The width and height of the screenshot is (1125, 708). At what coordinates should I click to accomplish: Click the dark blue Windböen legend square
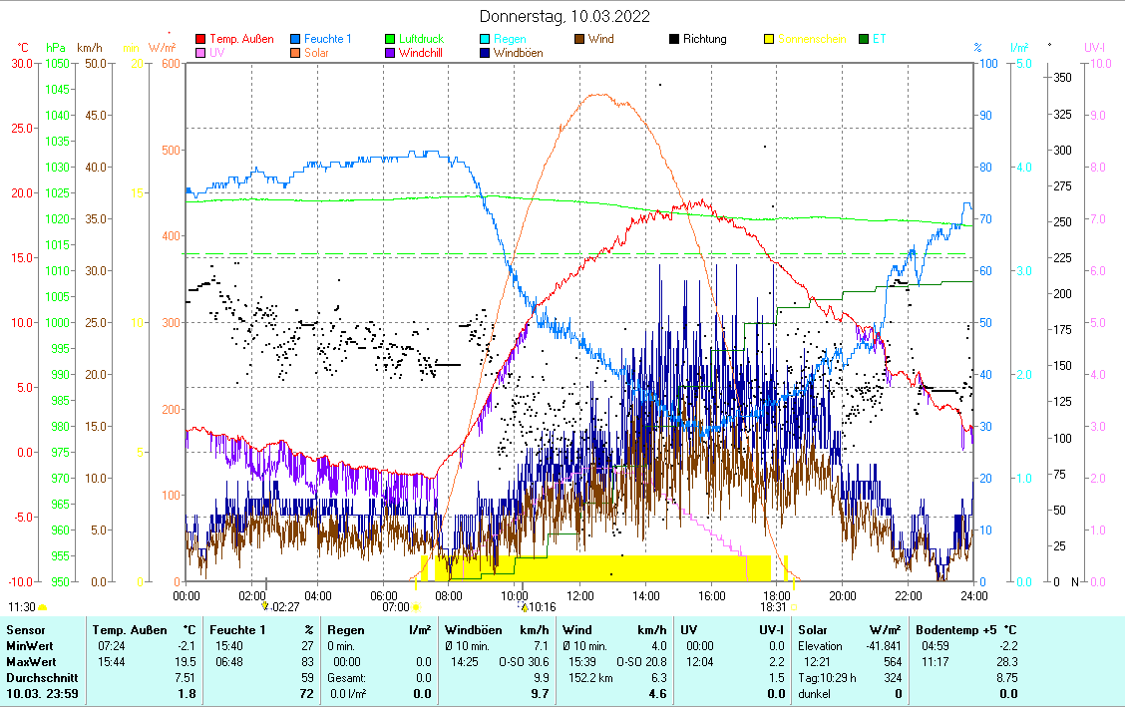tap(486, 53)
